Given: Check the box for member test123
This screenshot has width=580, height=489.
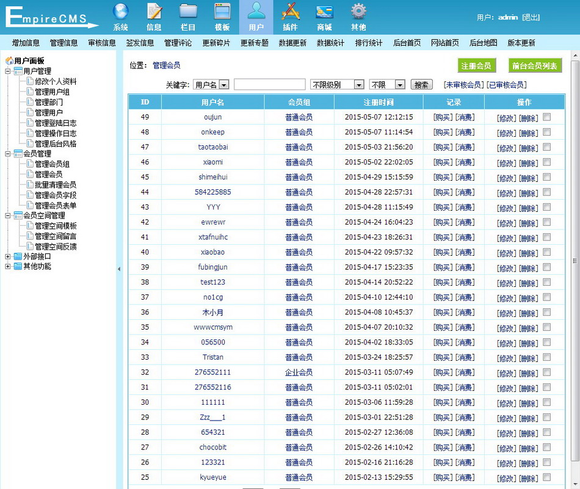Looking at the screenshot, I should pos(546,282).
